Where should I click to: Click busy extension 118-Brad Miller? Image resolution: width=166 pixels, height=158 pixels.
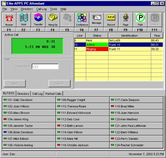tap(136, 106)
